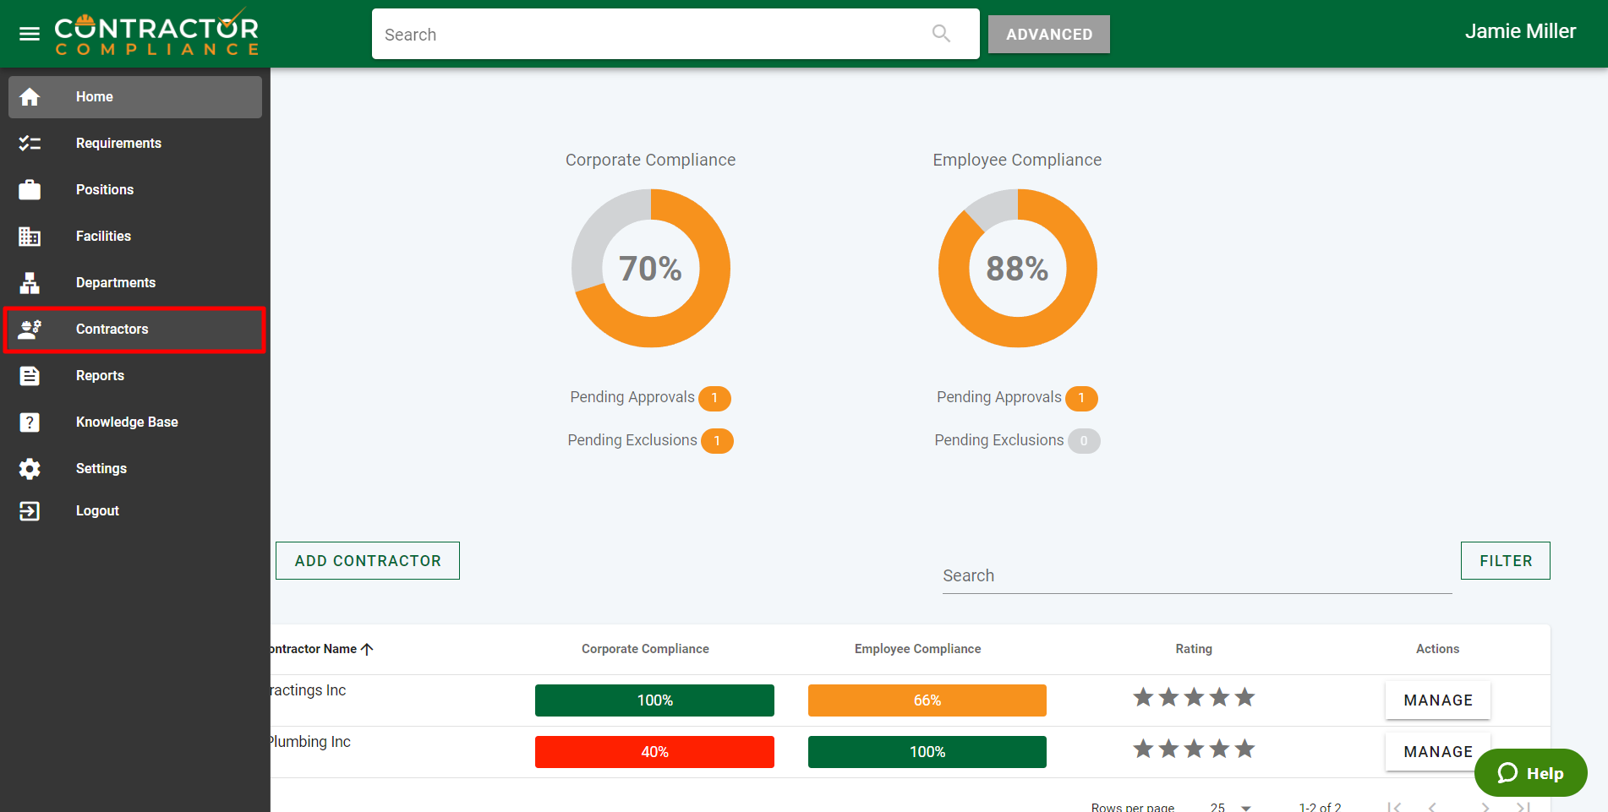Viewport: 1608px width, 812px height.
Task: Sort by Contractor Name column arrow
Action: pyautogui.click(x=367, y=649)
